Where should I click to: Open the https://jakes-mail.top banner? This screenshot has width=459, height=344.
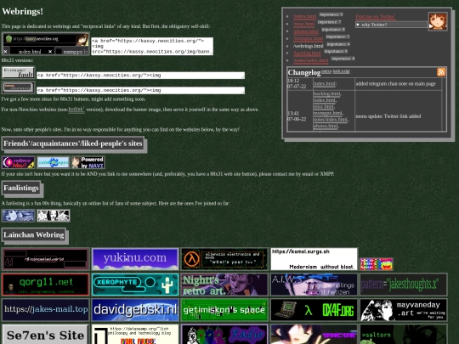(x=45, y=310)
